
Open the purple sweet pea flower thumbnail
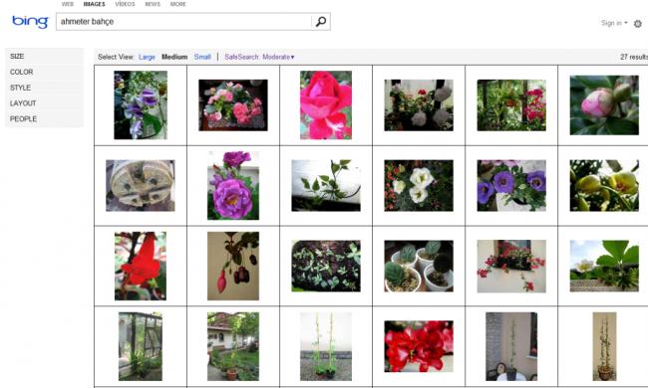pyautogui.click(x=141, y=104)
